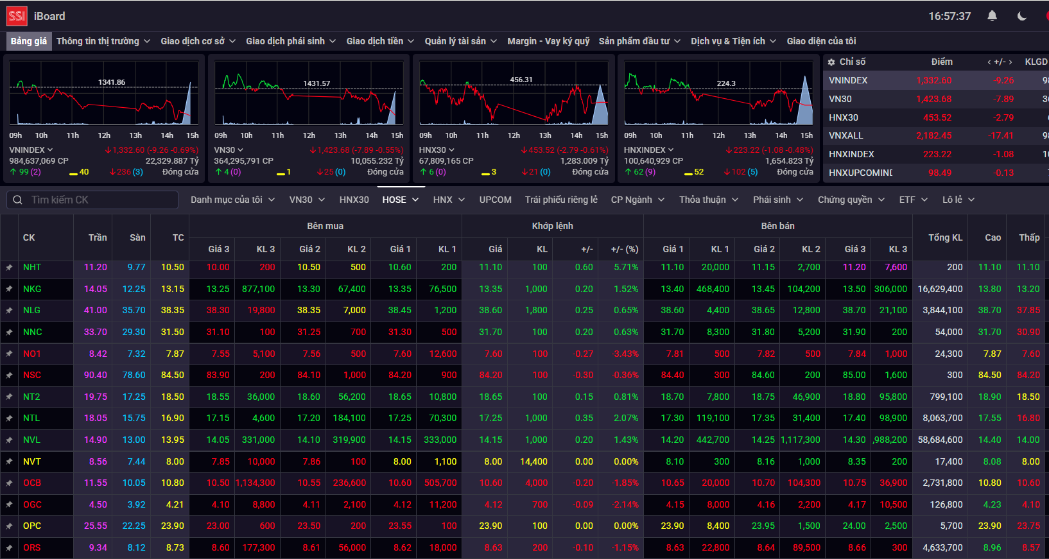1049x559 pixels.
Task: Open VN30 chart selector dropdown
Action: (x=229, y=150)
